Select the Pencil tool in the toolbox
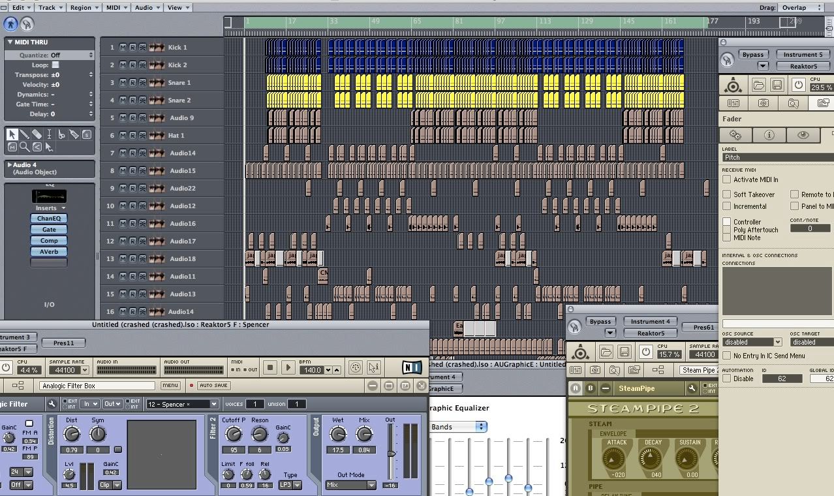This screenshot has height=496, width=834. (24, 134)
